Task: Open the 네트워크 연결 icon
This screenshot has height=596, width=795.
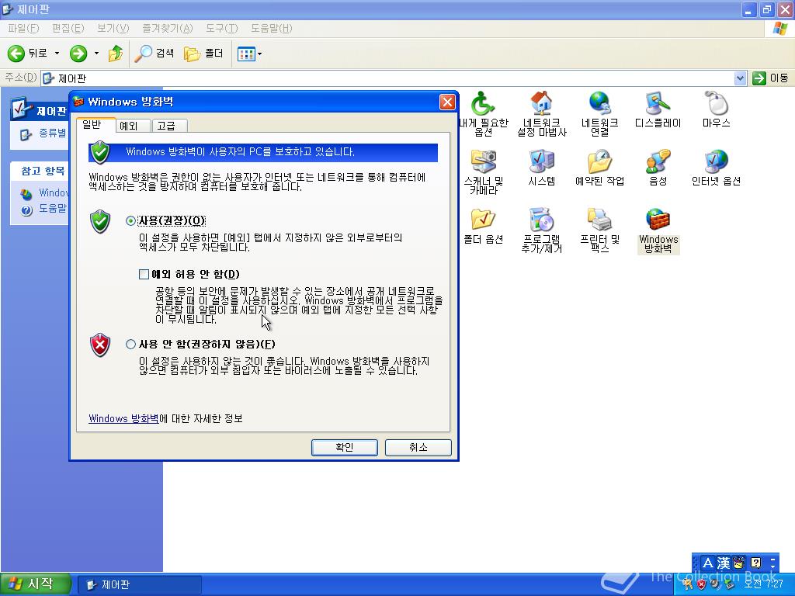Action: pyautogui.click(x=600, y=114)
